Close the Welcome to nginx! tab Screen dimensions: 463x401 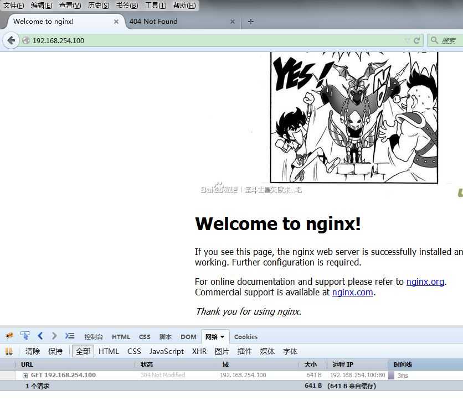116,22
